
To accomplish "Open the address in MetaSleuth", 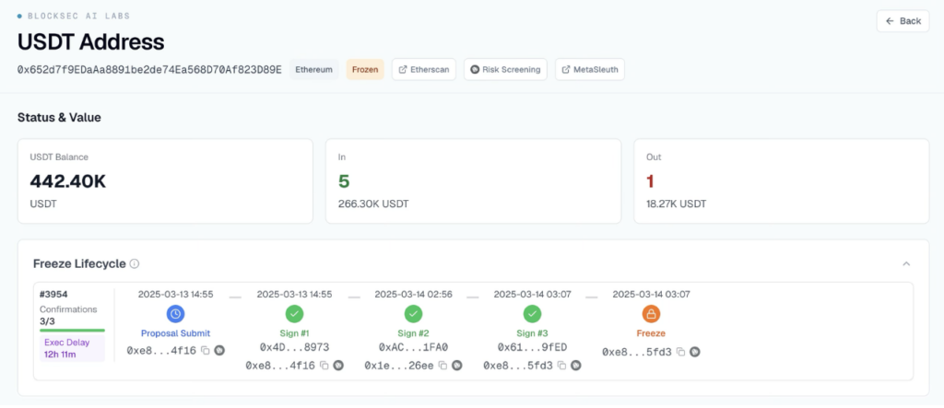I will (589, 69).
